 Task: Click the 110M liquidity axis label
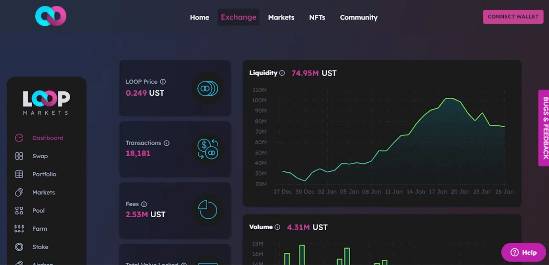click(x=259, y=90)
